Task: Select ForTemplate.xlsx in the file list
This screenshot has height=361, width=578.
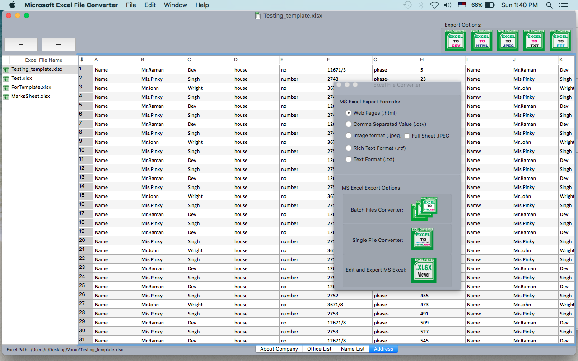Action: (40, 88)
